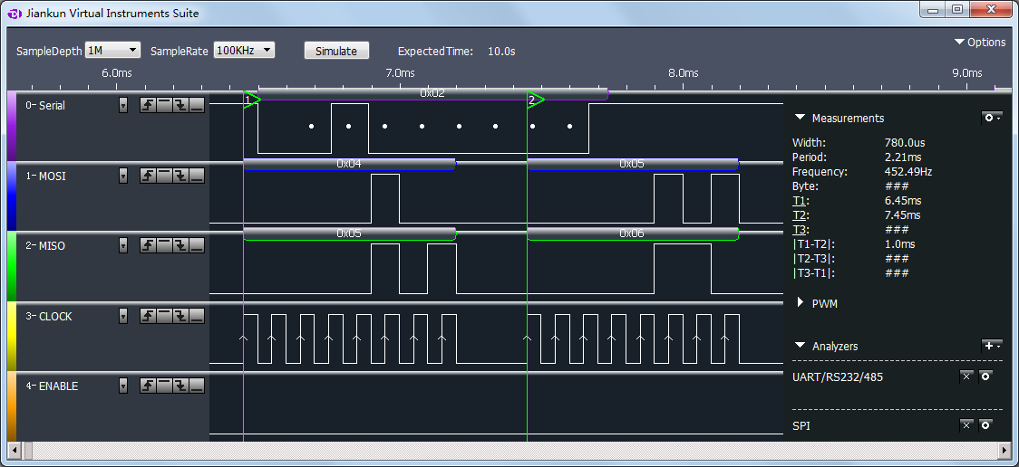The height and width of the screenshot is (467, 1019).
Task: Set low level trigger on MISO channel
Action: (x=197, y=246)
